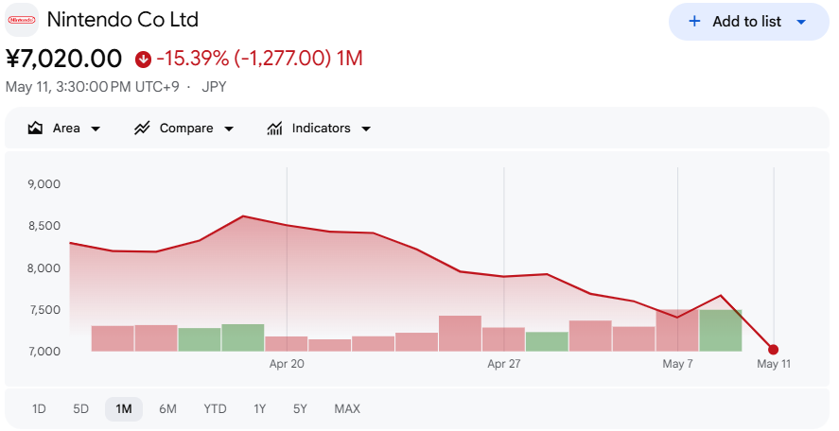Viewport: 839px width, 431px height.
Task: Click the 8,000 y-axis label
Action: click(x=44, y=267)
